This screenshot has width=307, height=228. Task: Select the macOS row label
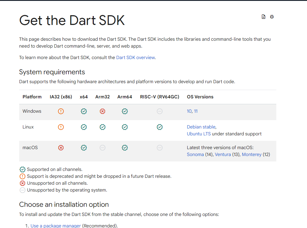tap(30, 148)
